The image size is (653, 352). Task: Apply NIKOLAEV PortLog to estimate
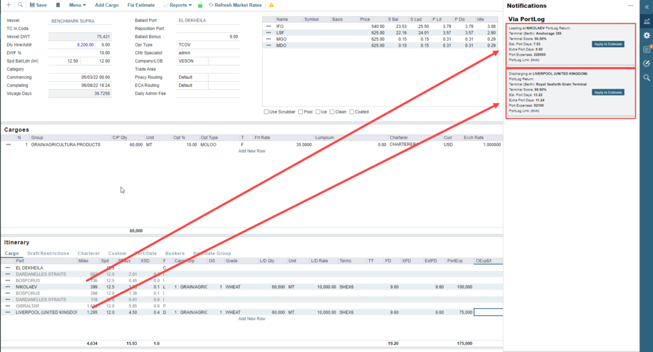(608, 44)
